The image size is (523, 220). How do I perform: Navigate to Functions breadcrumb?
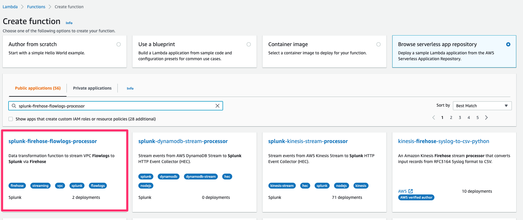coord(36,7)
